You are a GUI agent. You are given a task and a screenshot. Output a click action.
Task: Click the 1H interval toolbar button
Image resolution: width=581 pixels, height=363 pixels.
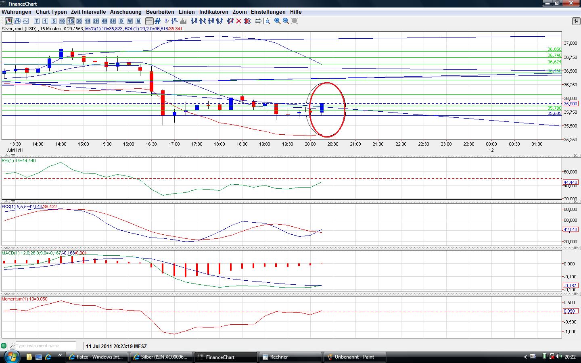(x=88, y=21)
